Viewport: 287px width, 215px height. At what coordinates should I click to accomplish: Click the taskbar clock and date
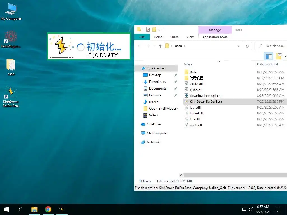pos(263,209)
